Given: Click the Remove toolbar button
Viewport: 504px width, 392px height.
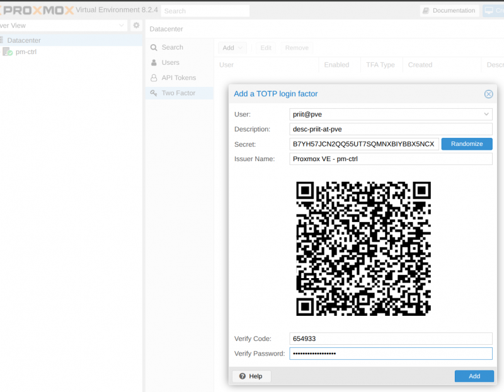Looking at the screenshot, I should tap(297, 48).
